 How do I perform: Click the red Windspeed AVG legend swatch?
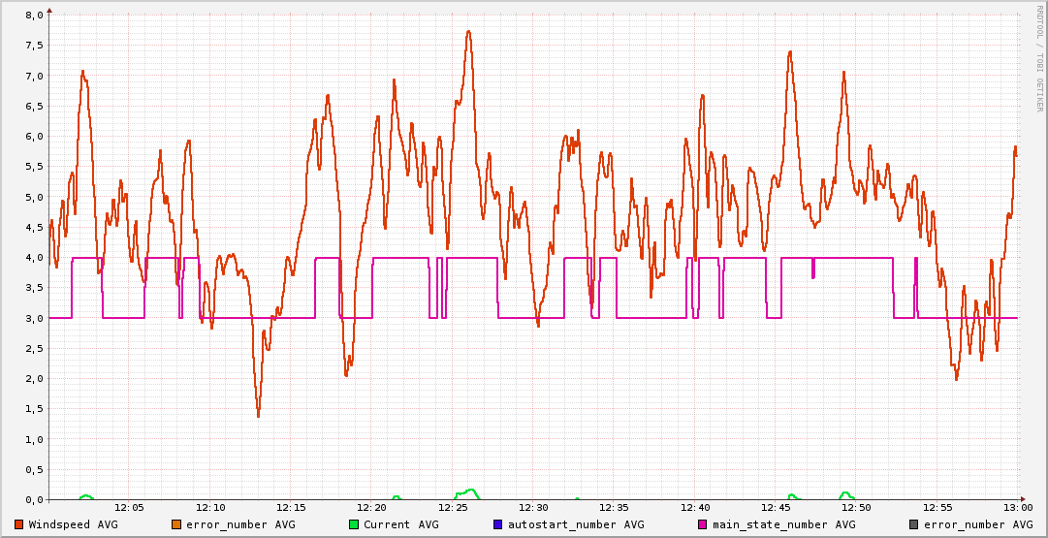tap(19, 524)
